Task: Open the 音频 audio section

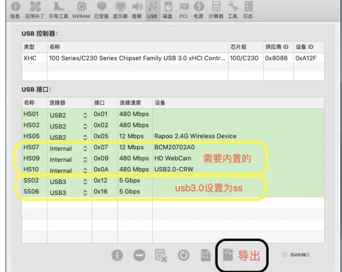Action: (x=137, y=10)
